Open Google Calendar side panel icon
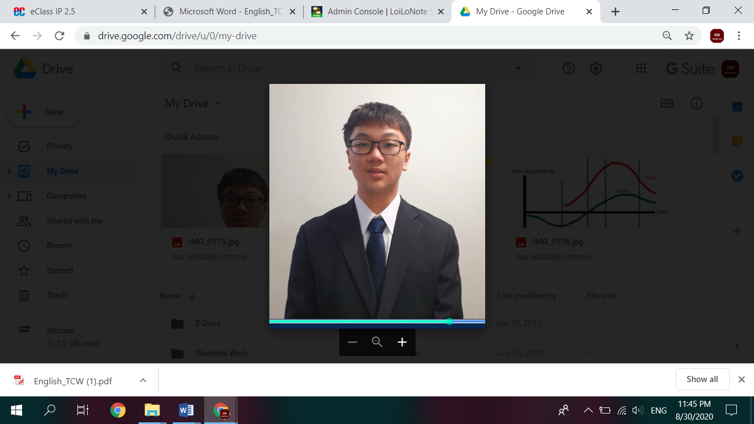The height and width of the screenshot is (424, 754). coord(737,107)
